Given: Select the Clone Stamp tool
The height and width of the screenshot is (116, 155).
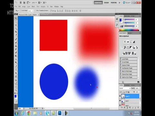Looking at the screenshot, I should [16, 46].
